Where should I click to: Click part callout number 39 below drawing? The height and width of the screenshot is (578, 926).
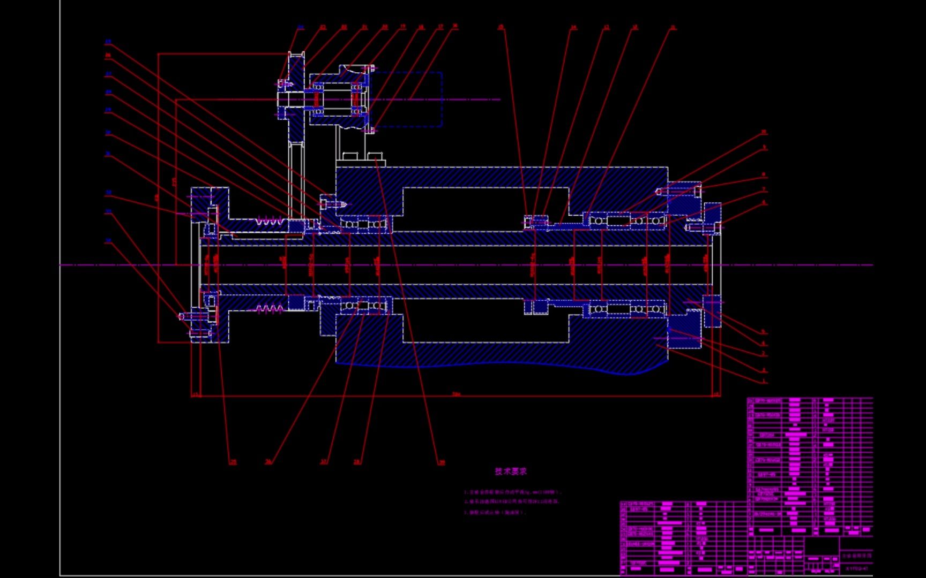tap(442, 462)
